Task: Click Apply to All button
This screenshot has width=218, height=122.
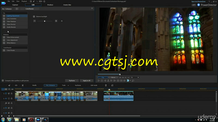Action: pos(87,81)
